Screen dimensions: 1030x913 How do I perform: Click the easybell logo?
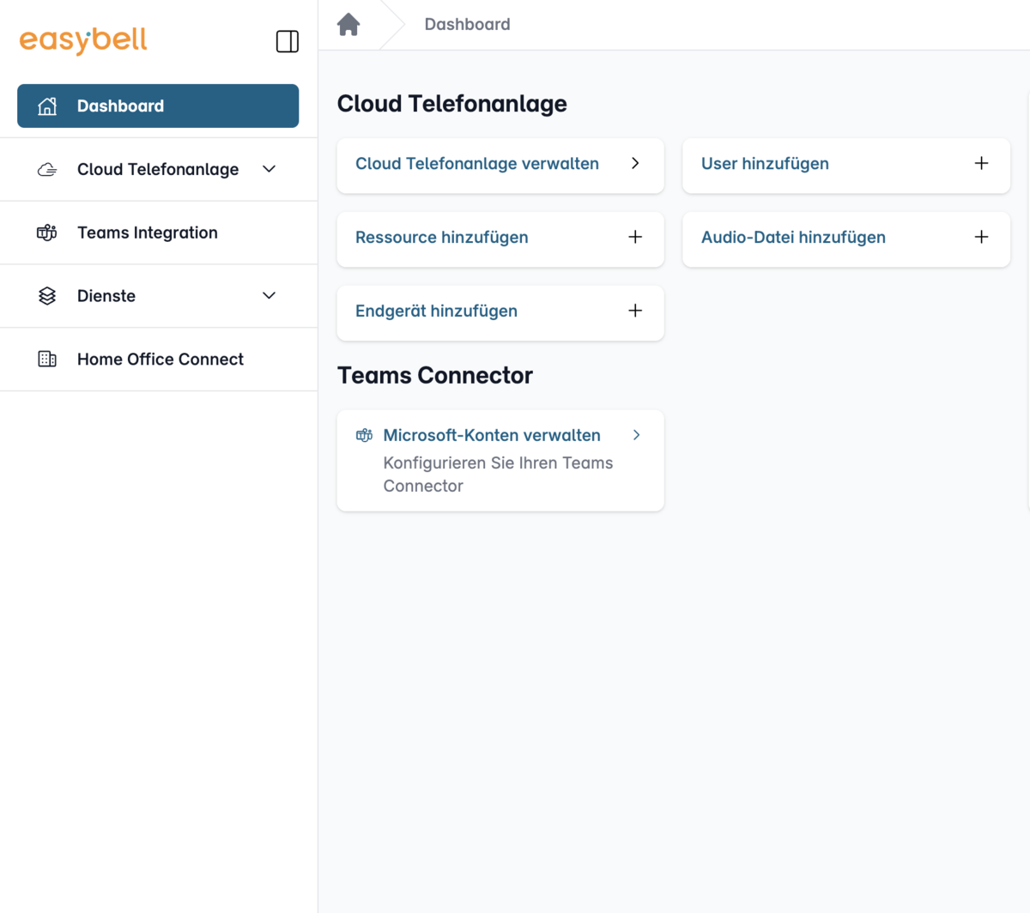pyautogui.click(x=83, y=40)
